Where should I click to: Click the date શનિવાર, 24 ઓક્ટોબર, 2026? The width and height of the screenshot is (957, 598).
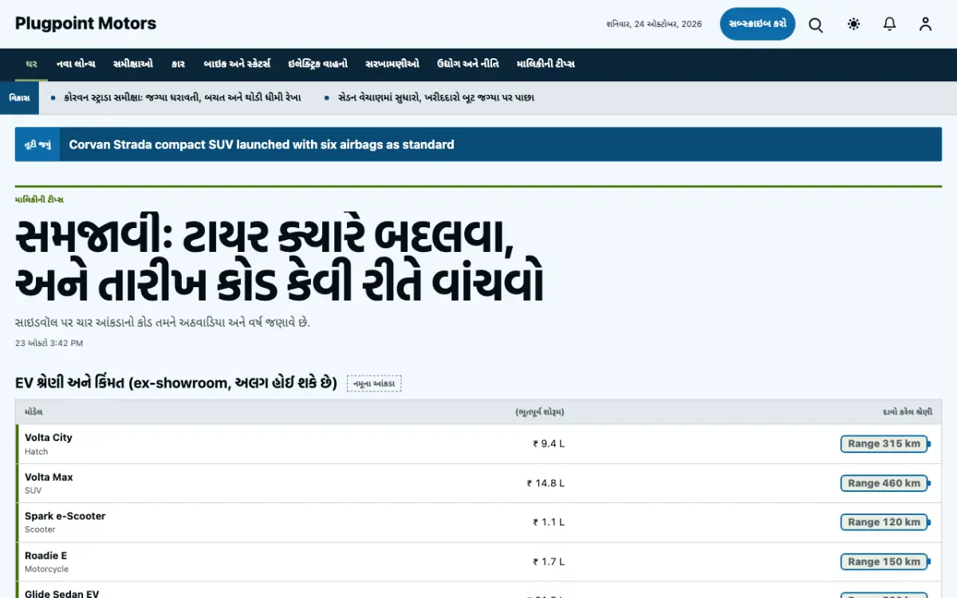click(654, 24)
